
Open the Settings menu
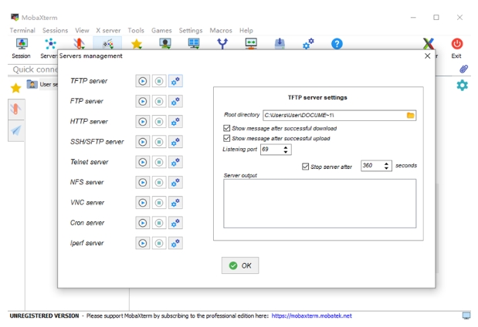coord(191,30)
